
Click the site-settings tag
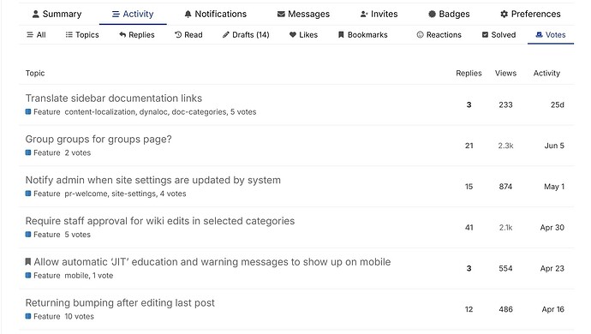point(134,194)
